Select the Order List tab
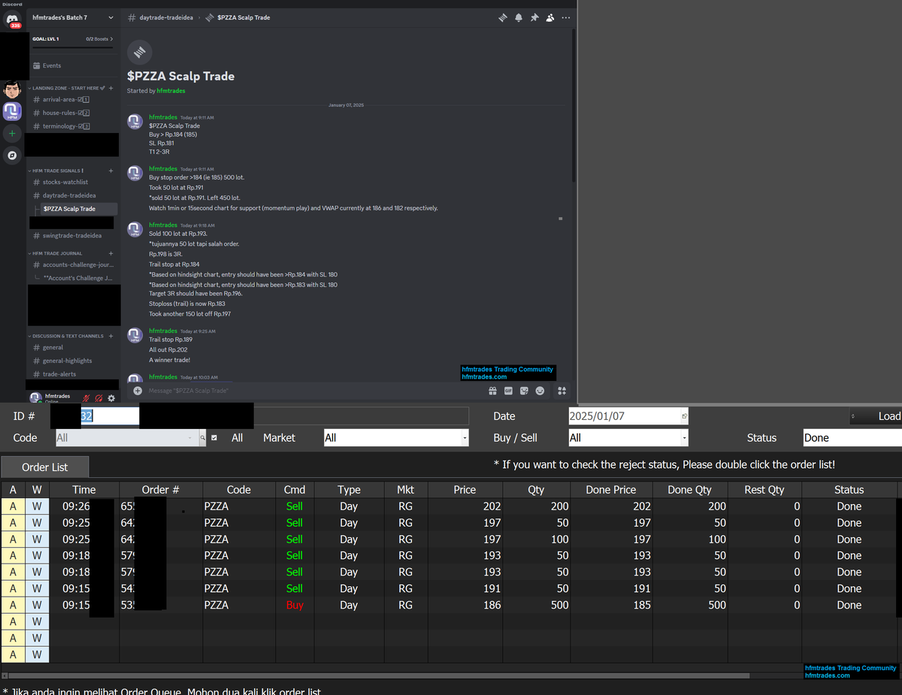The height and width of the screenshot is (695, 902). point(45,467)
